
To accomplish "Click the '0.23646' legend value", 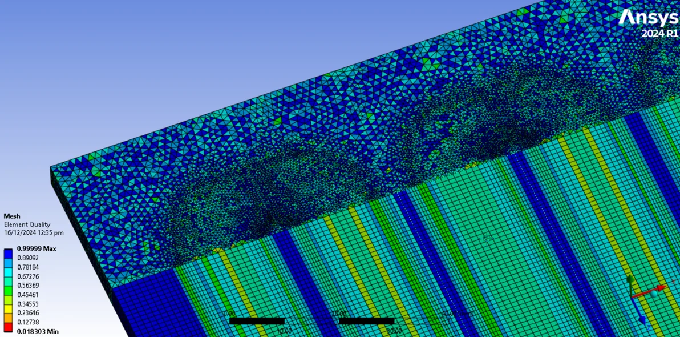I will click(x=29, y=312).
